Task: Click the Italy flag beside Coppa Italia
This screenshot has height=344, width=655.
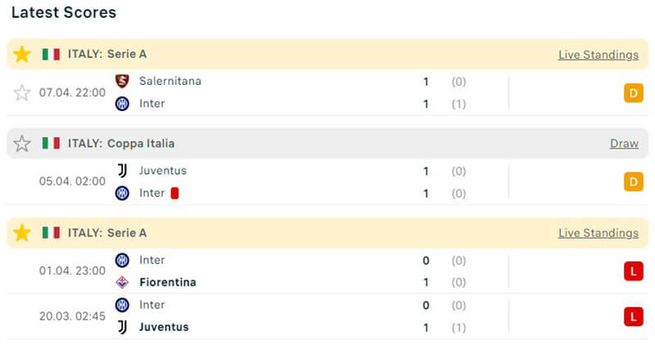Action: [x=52, y=144]
